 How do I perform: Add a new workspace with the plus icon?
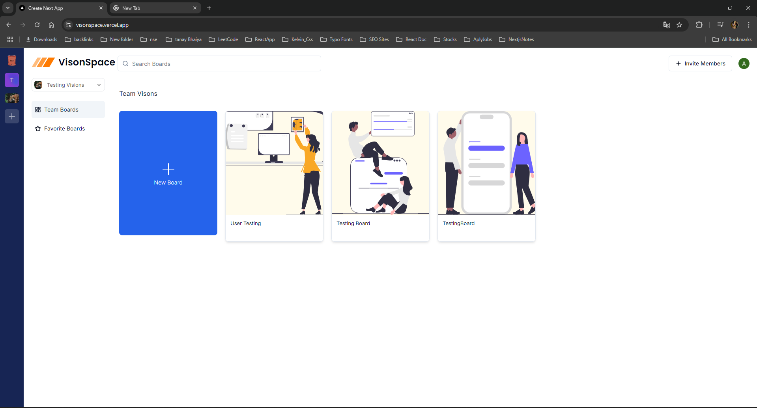[x=12, y=116]
